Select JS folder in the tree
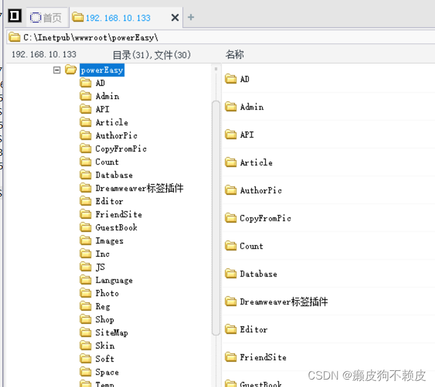The image size is (435, 387). (x=100, y=267)
